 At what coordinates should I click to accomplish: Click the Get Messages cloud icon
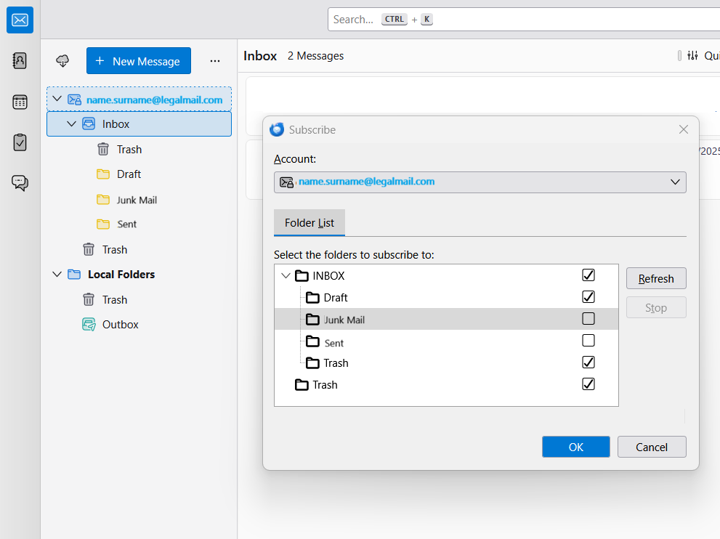point(62,61)
